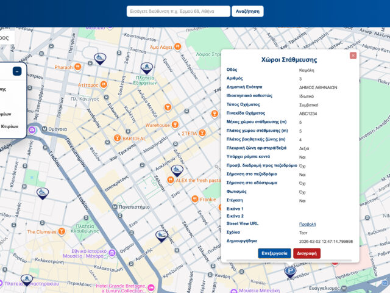
Task: Click the Τύπος Οχήματος label
Action: coord(243,104)
